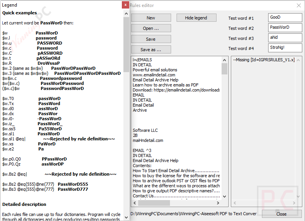
Task: Click the '$w.p0.Q0' example row
Action: [x=35, y=159]
